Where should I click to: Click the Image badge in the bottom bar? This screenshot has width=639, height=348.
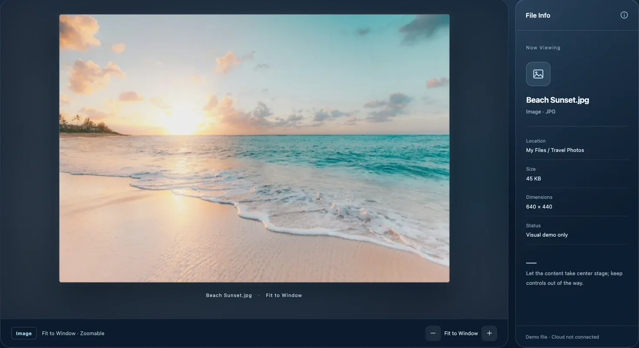[x=24, y=333]
